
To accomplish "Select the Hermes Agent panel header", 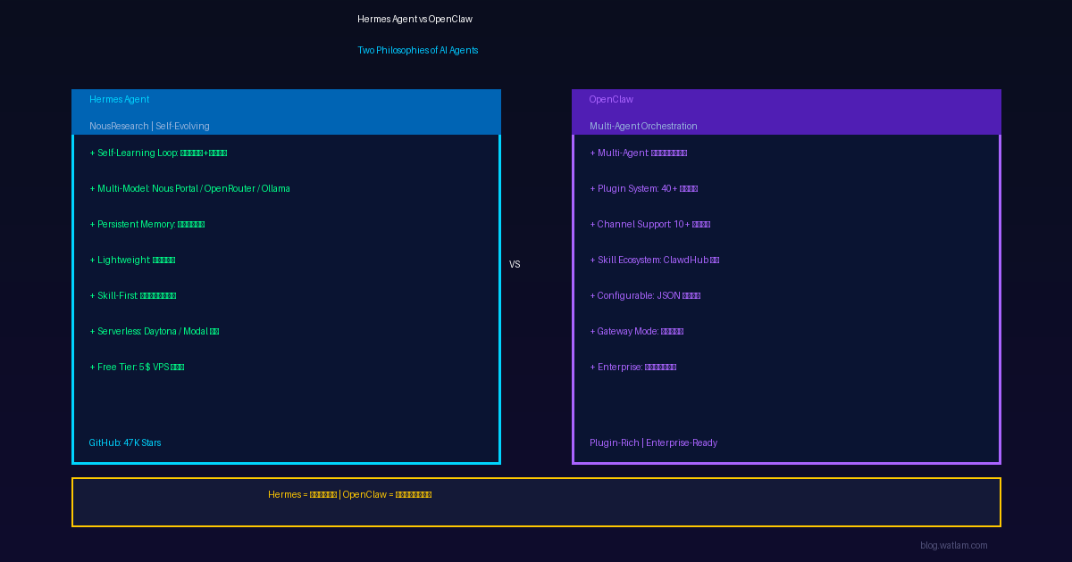I will (120, 100).
